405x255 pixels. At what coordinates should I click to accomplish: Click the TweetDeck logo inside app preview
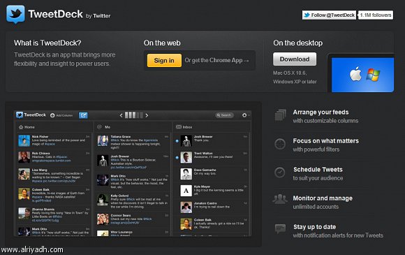click(x=31, y=115)
